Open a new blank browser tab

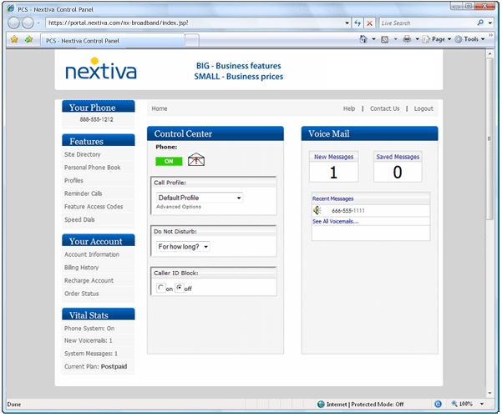tap(192, 41)
